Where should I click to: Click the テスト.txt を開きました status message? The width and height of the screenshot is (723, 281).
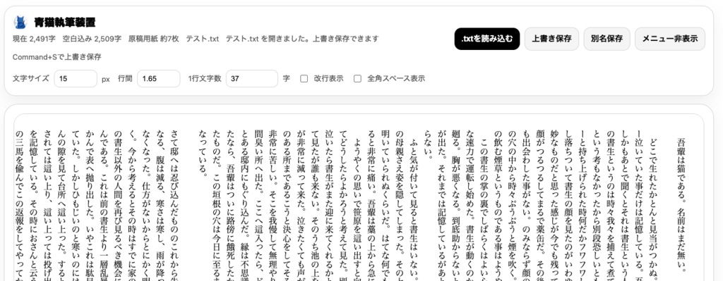coord(302,39)
